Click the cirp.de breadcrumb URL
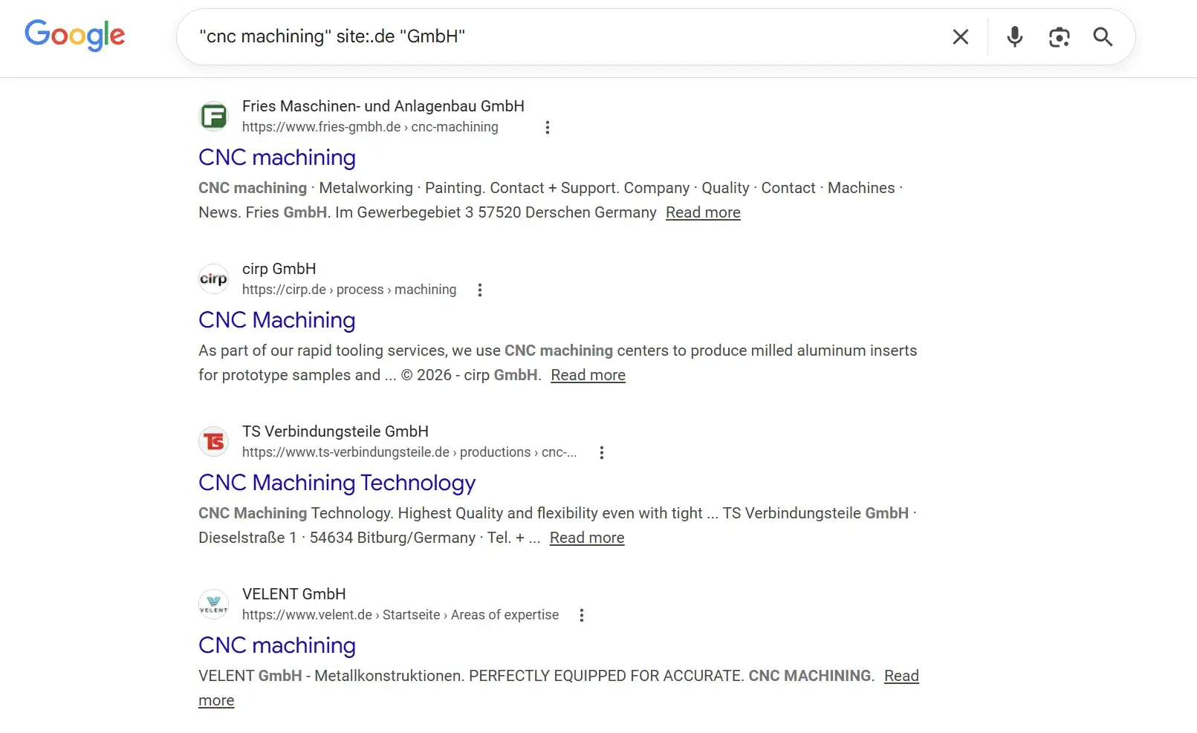The width and height of the screenshot is (1197, 733). (349, 290)
